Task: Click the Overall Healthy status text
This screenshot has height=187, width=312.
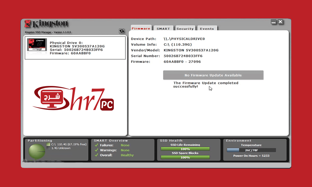Action: click(x=127, y=155)
